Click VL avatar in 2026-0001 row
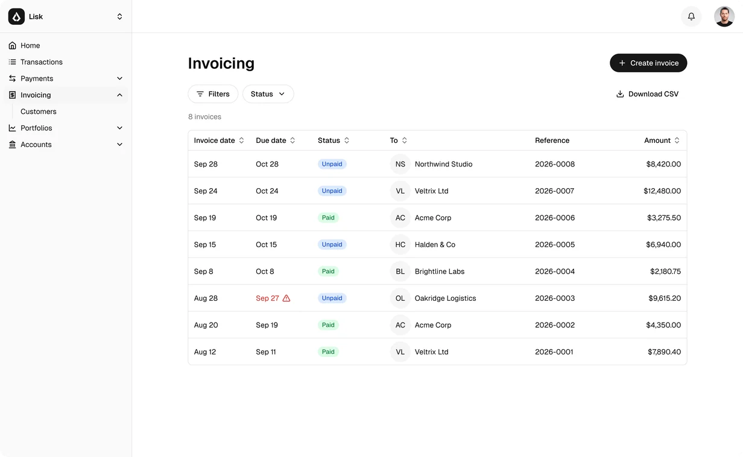The width and height of the screenshot is (743, 457). click(400, 352)
